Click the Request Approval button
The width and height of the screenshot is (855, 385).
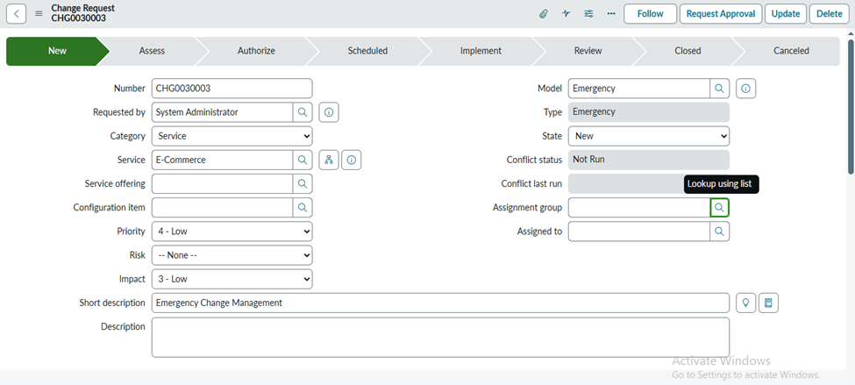[720, 14]
